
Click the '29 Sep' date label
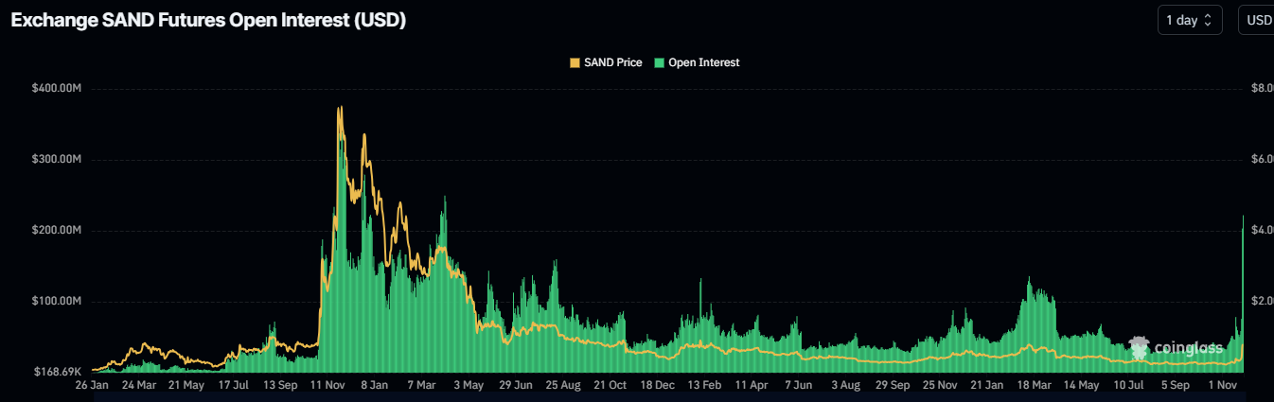(x=894, y=386)
